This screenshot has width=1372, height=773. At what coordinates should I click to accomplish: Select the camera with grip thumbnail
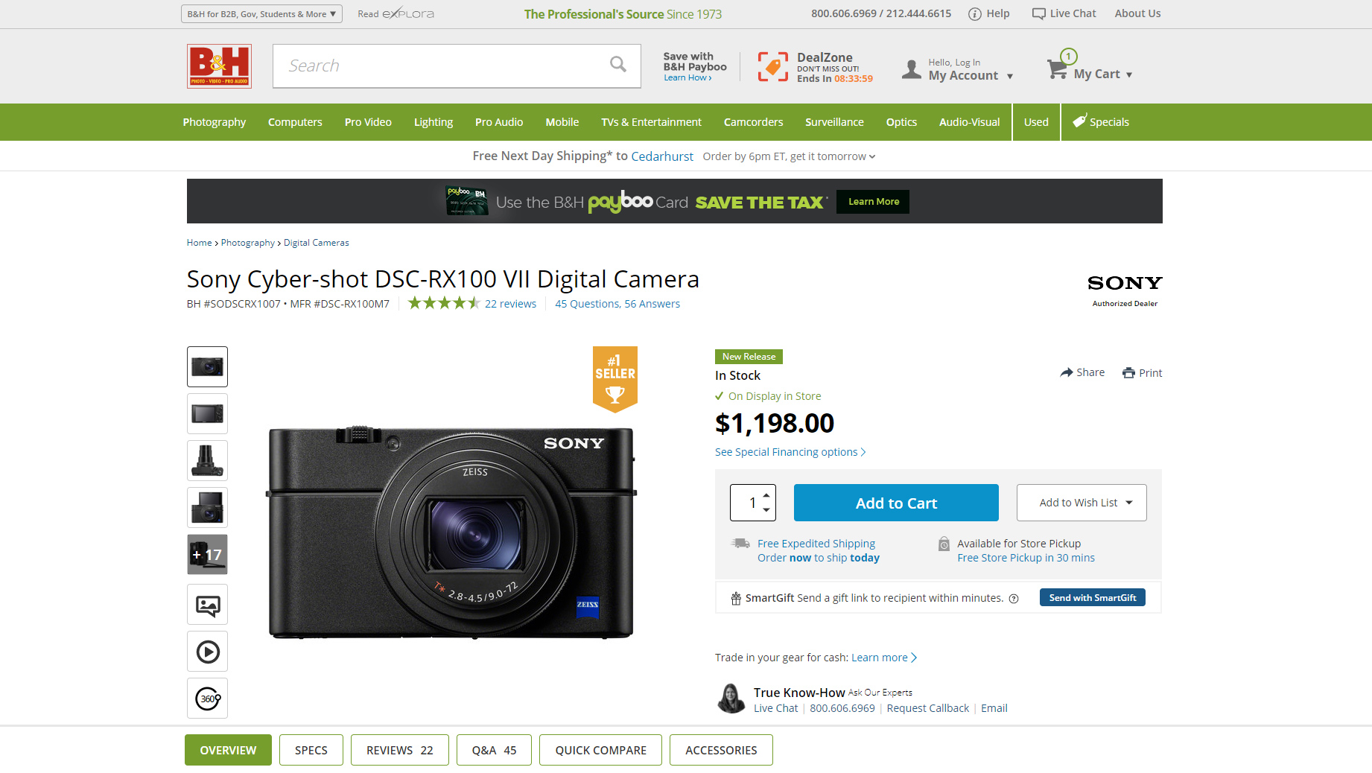[x=207, y=460]
